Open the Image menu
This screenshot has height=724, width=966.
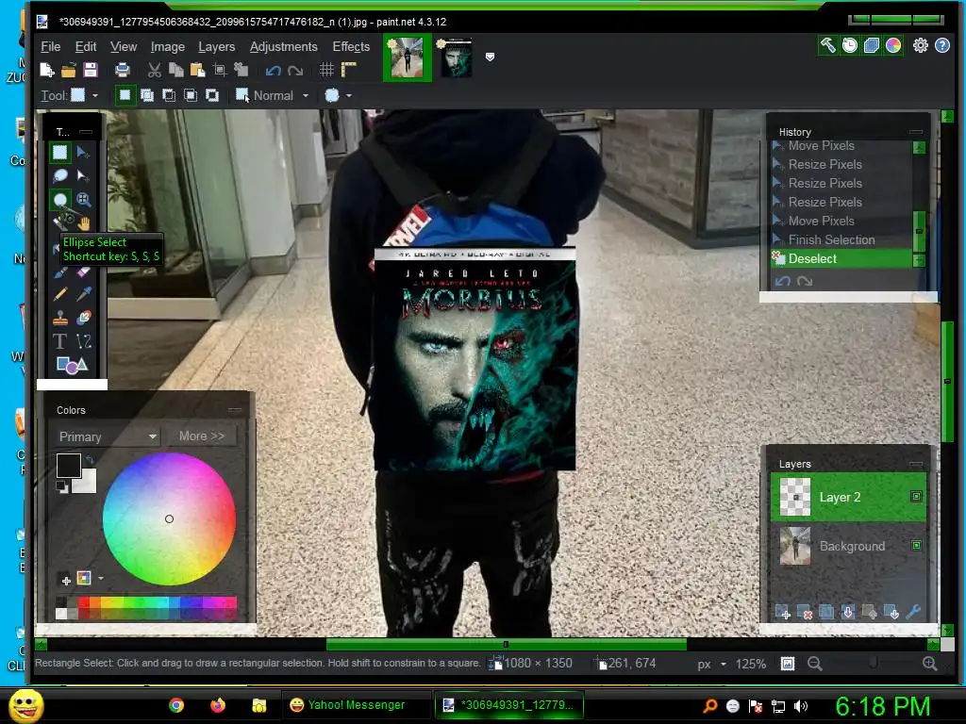tap(168, 47)
